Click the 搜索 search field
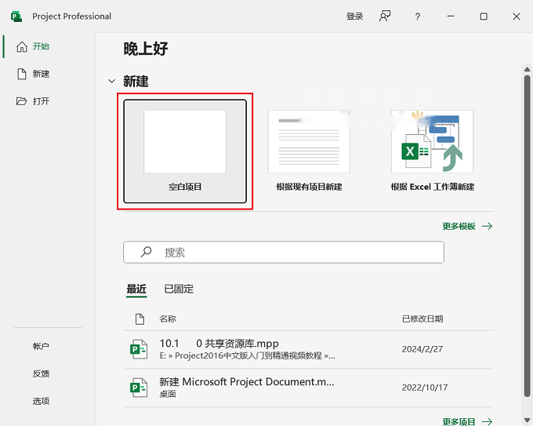 point(284,252)
